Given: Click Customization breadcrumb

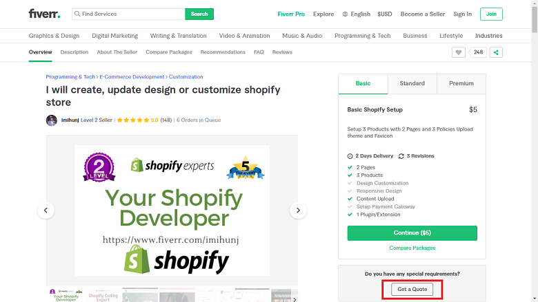Looking at the screenshot, I should pyautogui.click(x=186, y=77).
